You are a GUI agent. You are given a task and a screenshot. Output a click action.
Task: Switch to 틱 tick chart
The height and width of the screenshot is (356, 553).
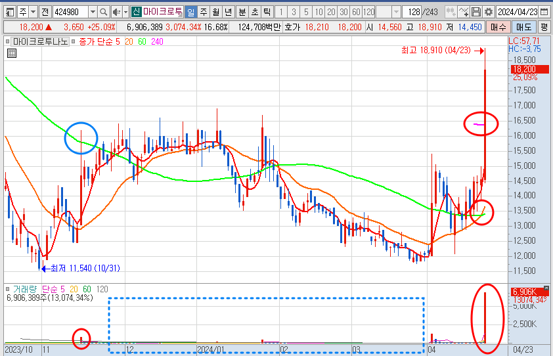click(267, 12)
